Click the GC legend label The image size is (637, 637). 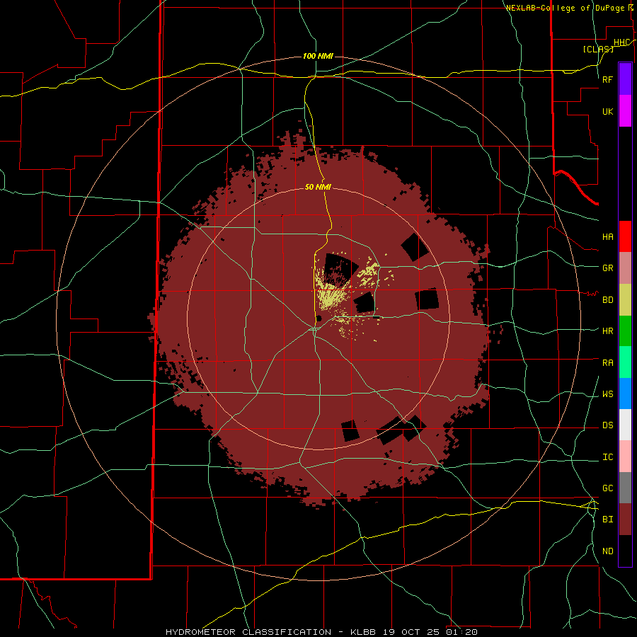click(x=607, y=488)
